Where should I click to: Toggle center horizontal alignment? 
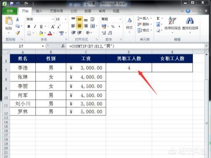(x=79, y=26)
